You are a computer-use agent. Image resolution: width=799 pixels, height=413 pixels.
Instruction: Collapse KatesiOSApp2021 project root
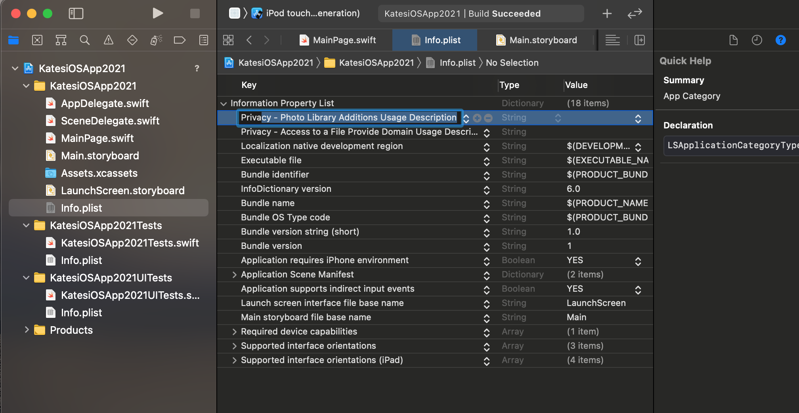tap(15, 69)
